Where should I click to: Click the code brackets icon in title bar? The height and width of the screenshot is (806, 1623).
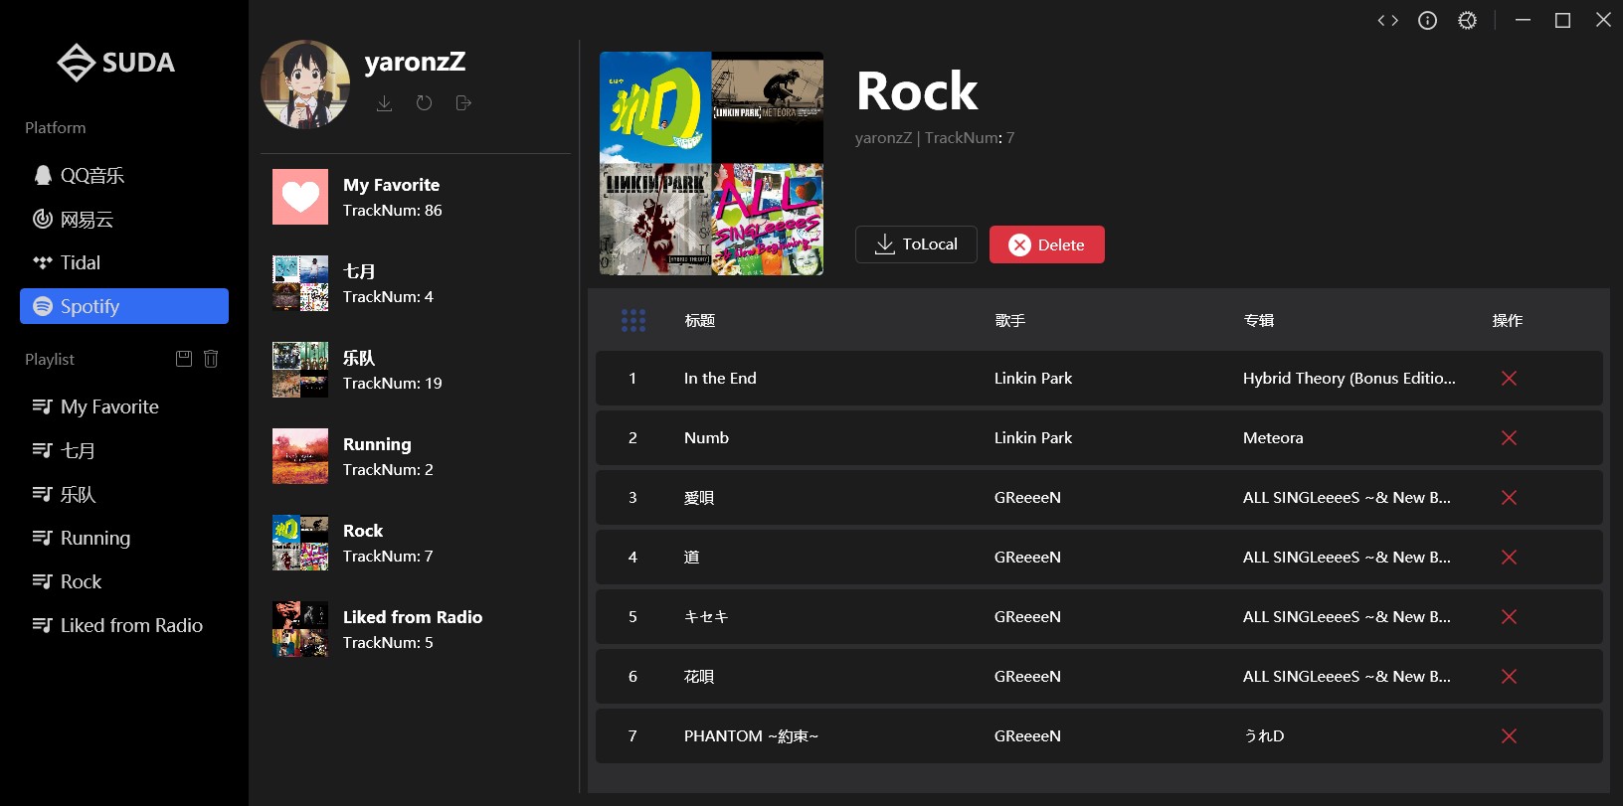(x=1388, y=20)
